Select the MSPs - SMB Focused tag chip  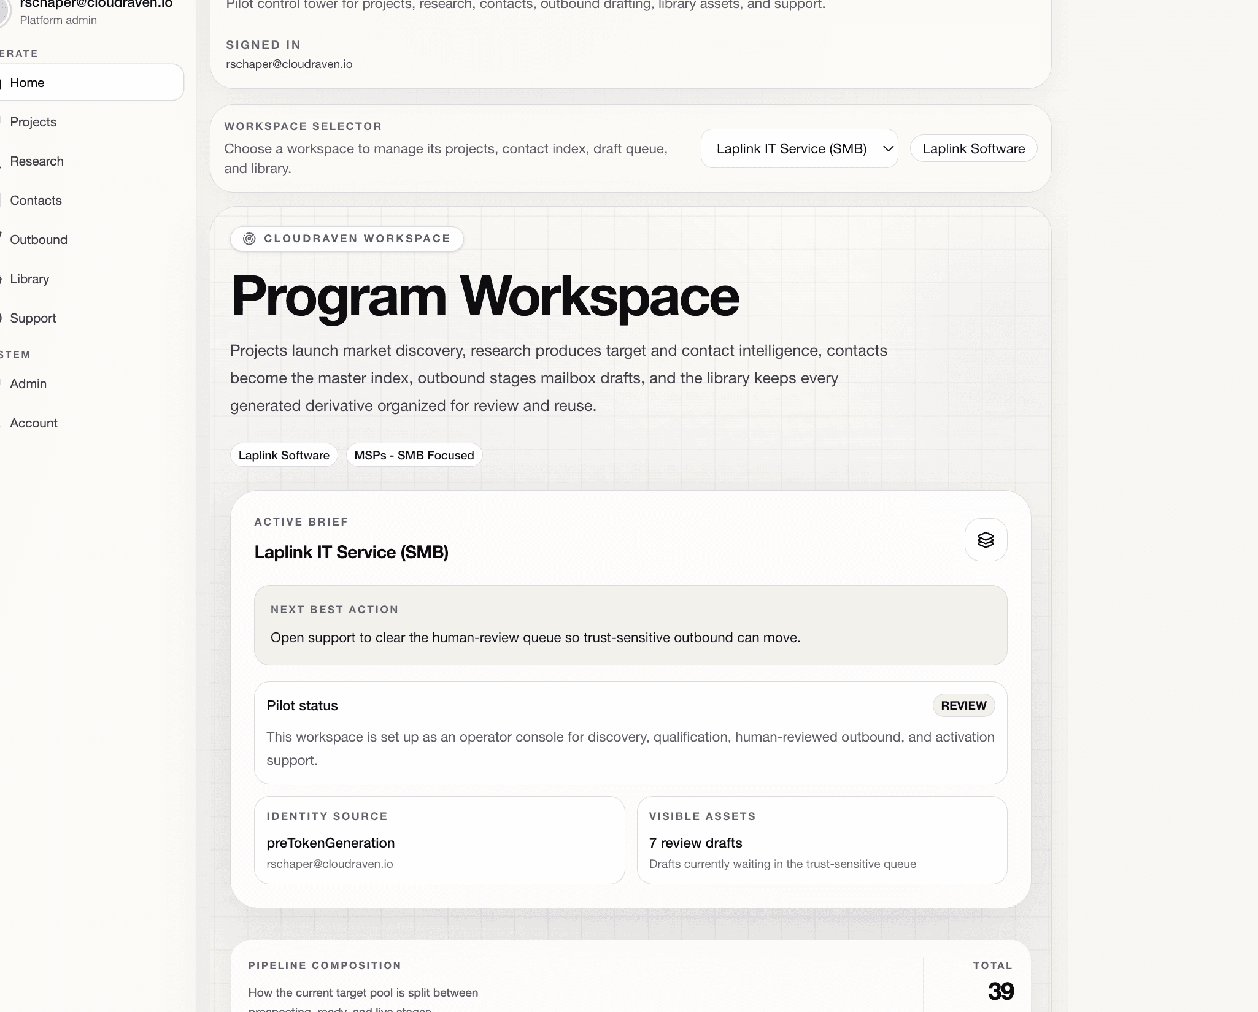pos(414,454)
